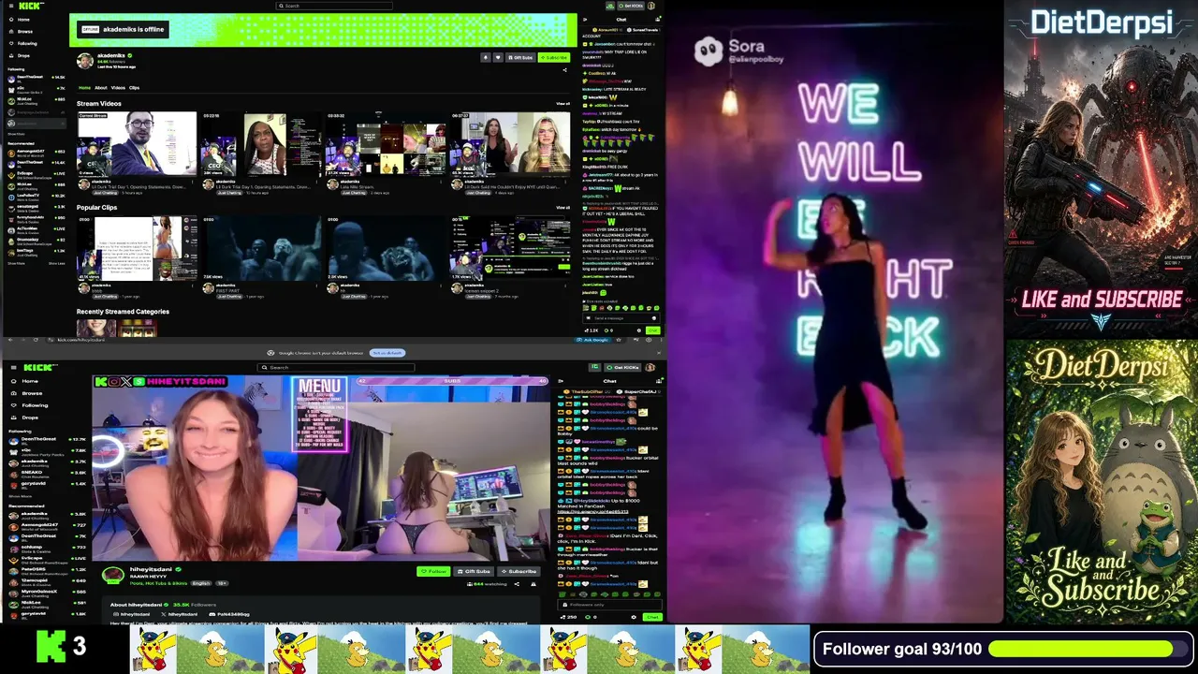The height and width of the screenshot is (674, 1198).
Task: Focus the search box in the akademiks window
Action: point(334,6)
